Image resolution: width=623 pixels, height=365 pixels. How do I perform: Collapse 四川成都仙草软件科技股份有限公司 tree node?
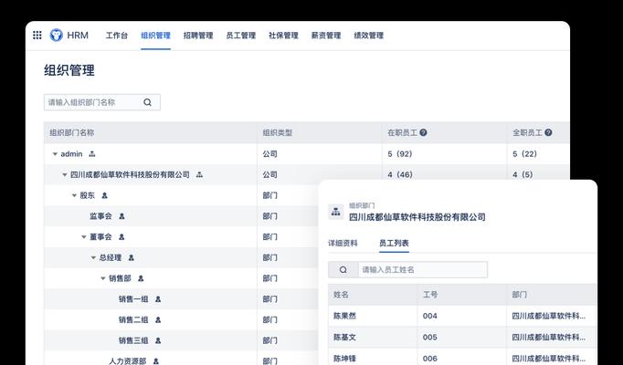(64, 174)
